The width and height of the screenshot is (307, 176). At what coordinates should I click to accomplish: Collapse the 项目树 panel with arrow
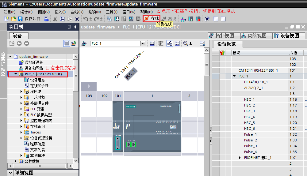coord(75,27)
